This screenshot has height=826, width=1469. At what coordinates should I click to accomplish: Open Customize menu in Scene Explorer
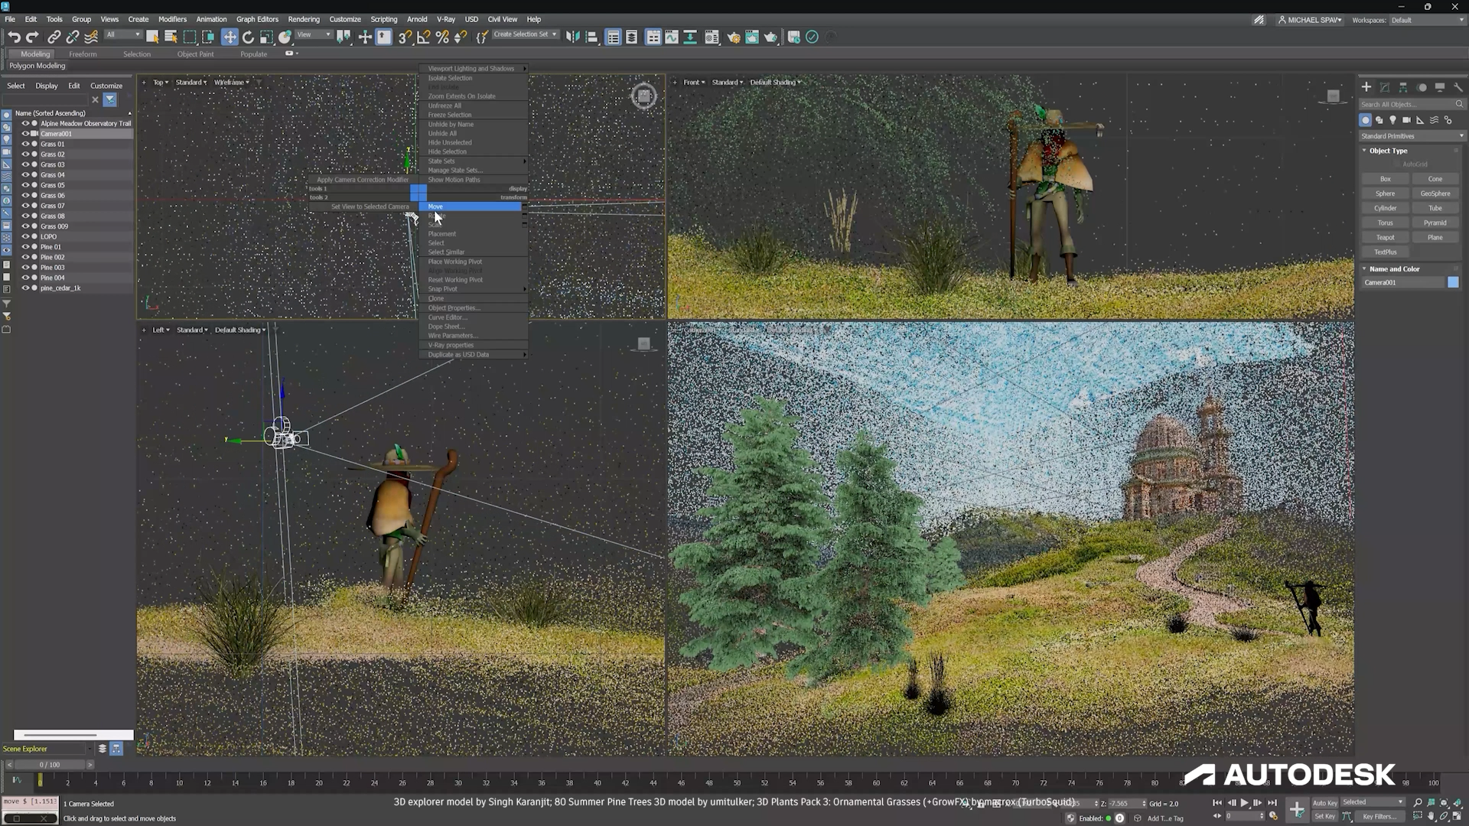[x=106, y=86]
